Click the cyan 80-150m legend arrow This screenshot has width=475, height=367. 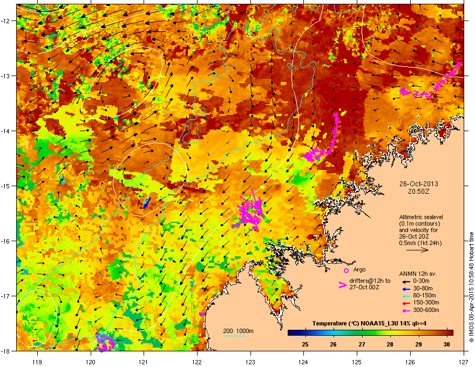click(406, 296)
